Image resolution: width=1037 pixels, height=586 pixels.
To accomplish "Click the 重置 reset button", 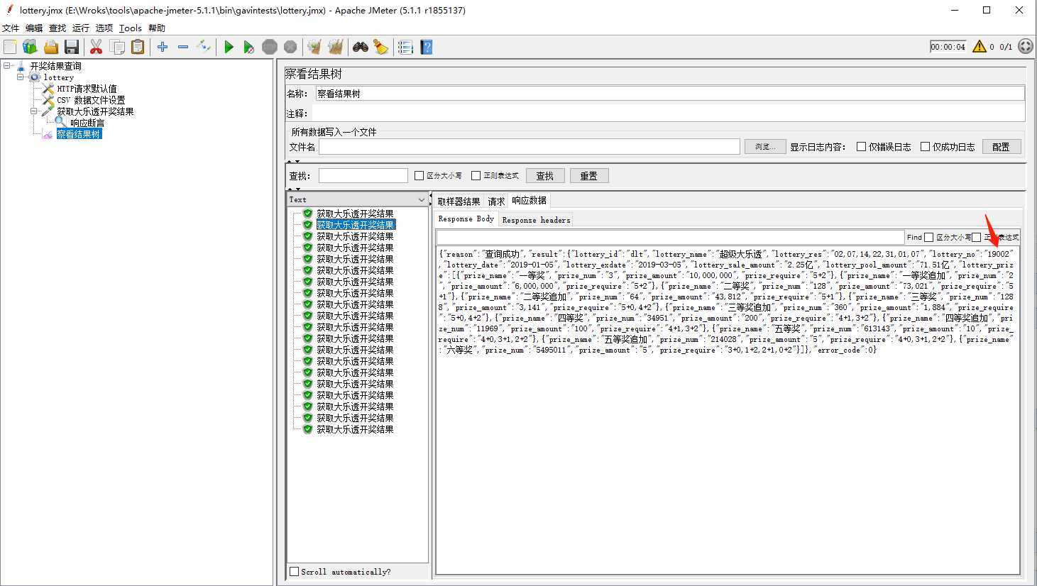I will pyautogui.click(x=589, y=176).
